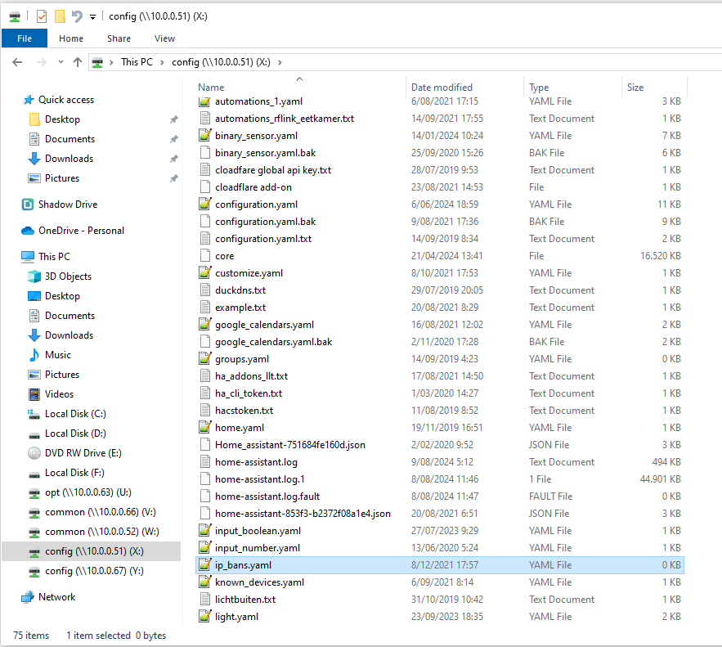Screen dimensions: 722x647
Task: Select Local Disk (F:) drive
Action: coord(74,473)
